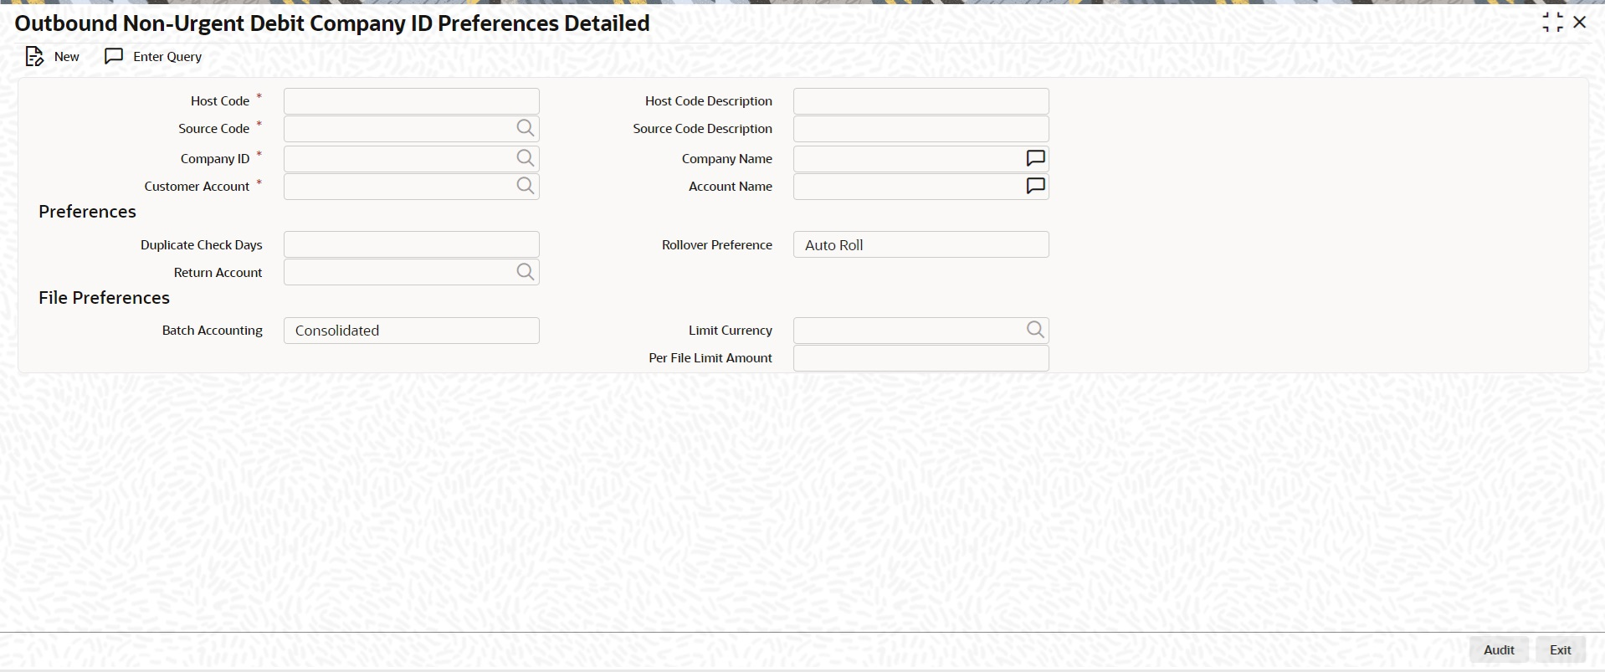Click the Audit button
Image resolution: width=1605 pixels, height=672 pixels.
tap(1499, 650)
